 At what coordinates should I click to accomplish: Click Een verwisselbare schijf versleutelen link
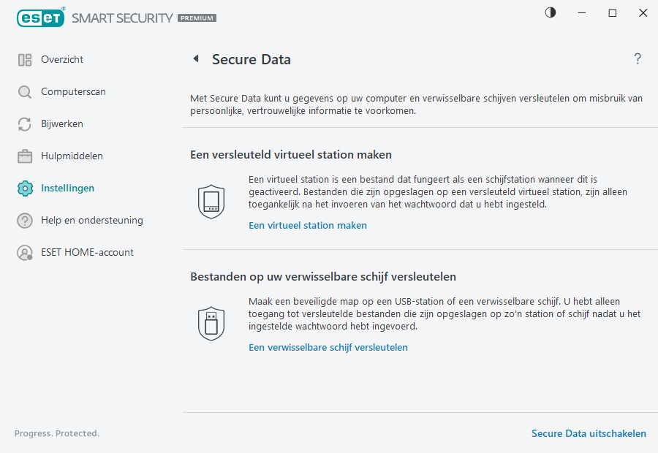click(x=328, y=347)
